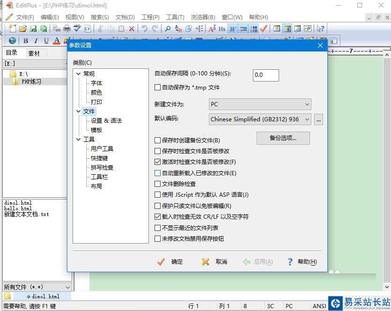Select 快捷键 in the category tree
Screen dimensions: 391x311
click(99, 158)
